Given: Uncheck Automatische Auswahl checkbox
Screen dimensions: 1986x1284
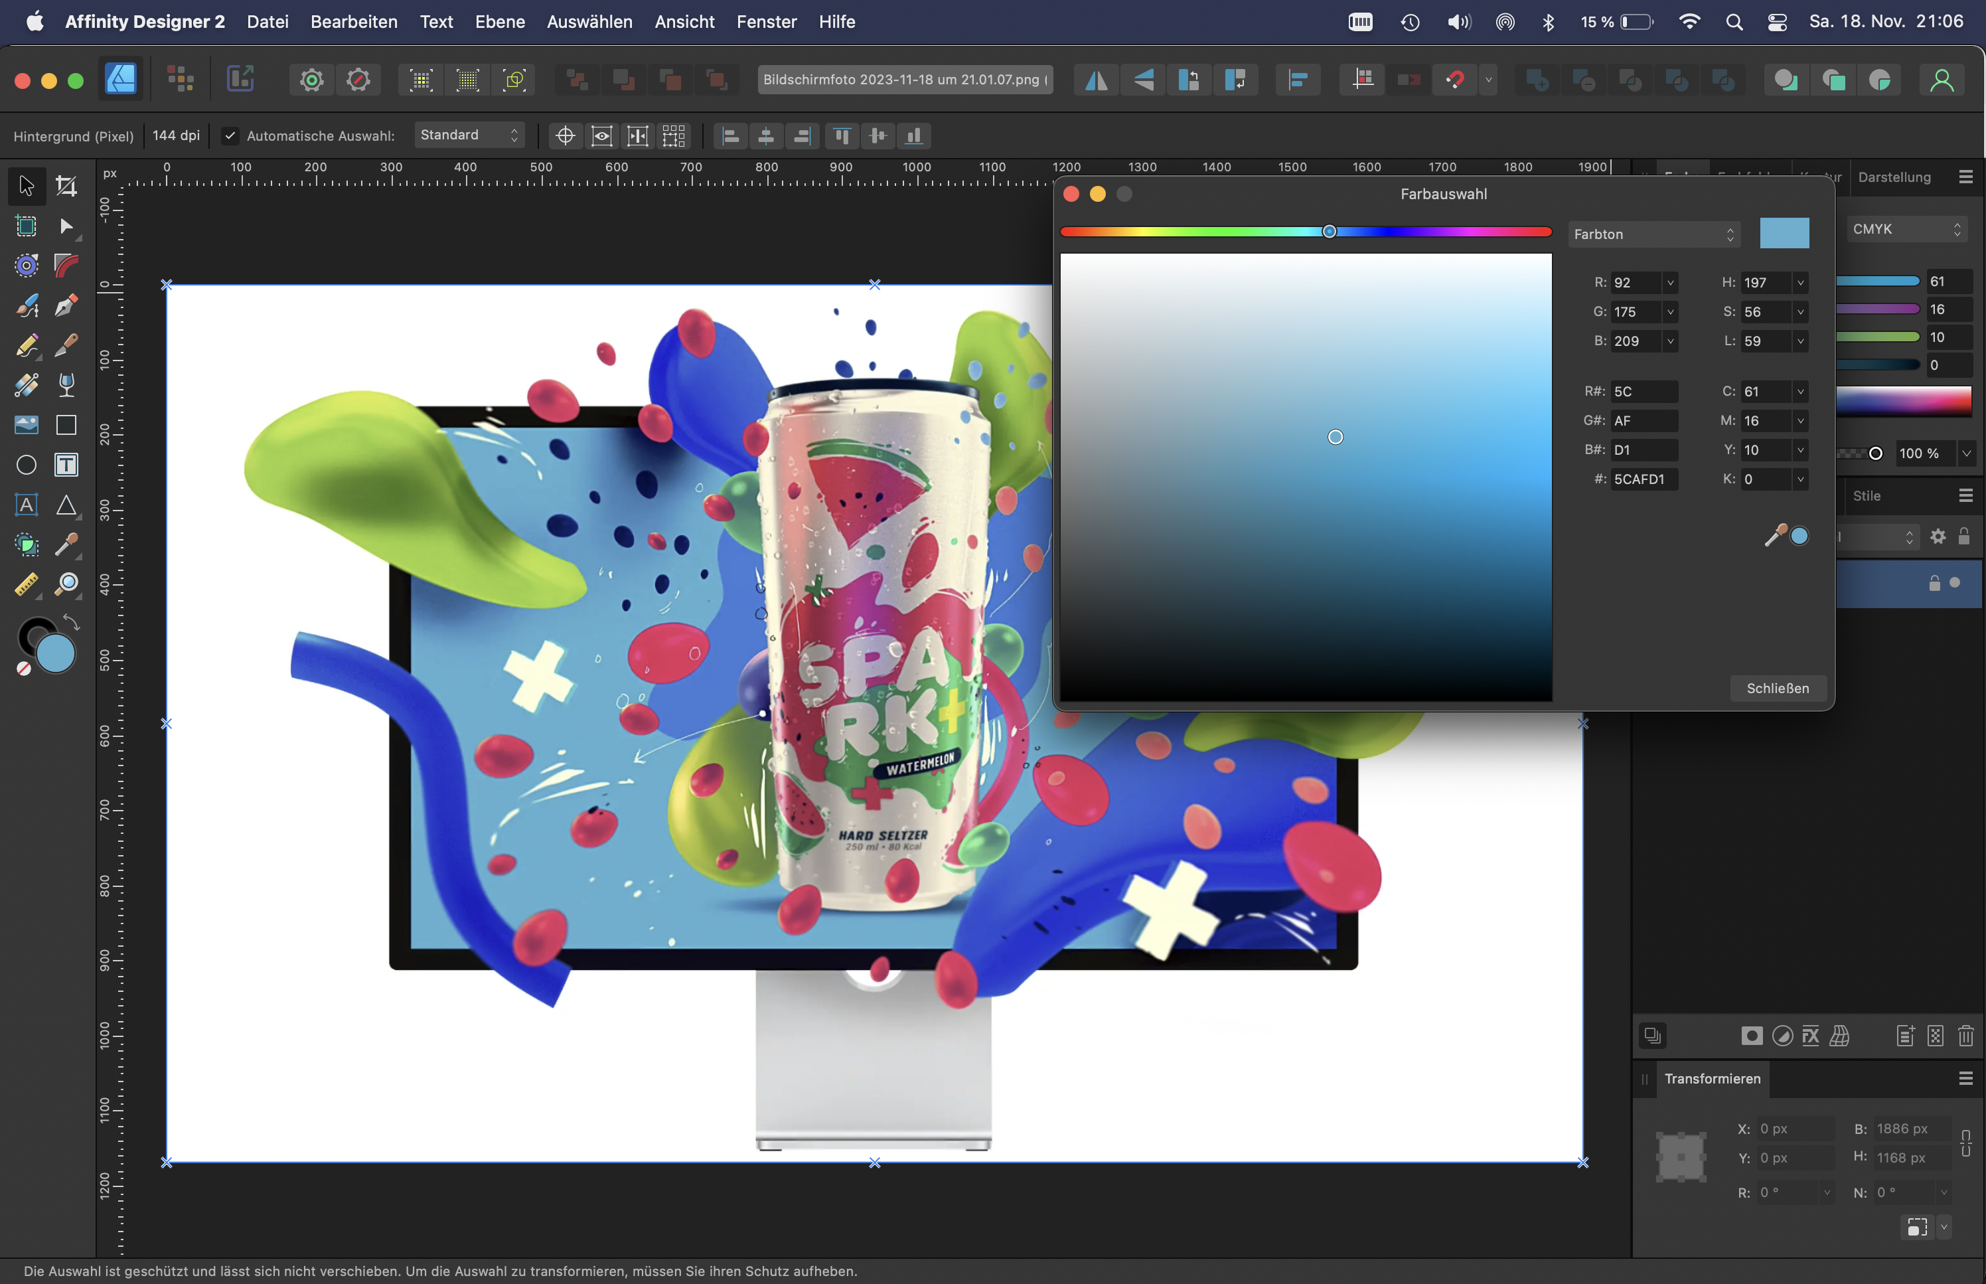Looking at the screenshot, I should point(230,135).
